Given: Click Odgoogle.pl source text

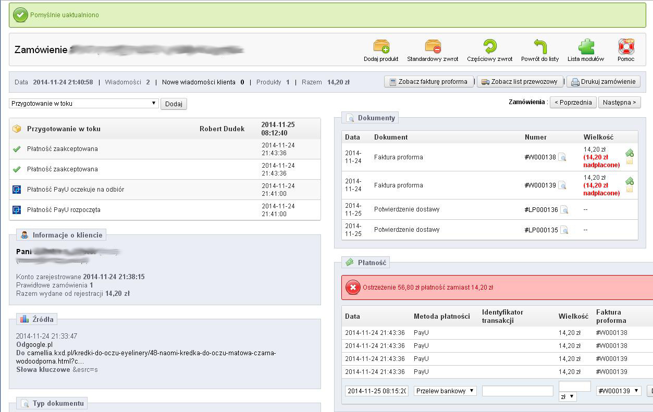Looking at the screenshot, I should tap(34, 344).
